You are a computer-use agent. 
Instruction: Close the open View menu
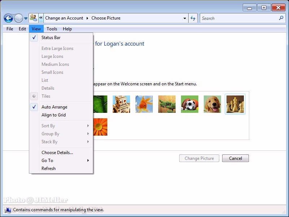point(36,29)
